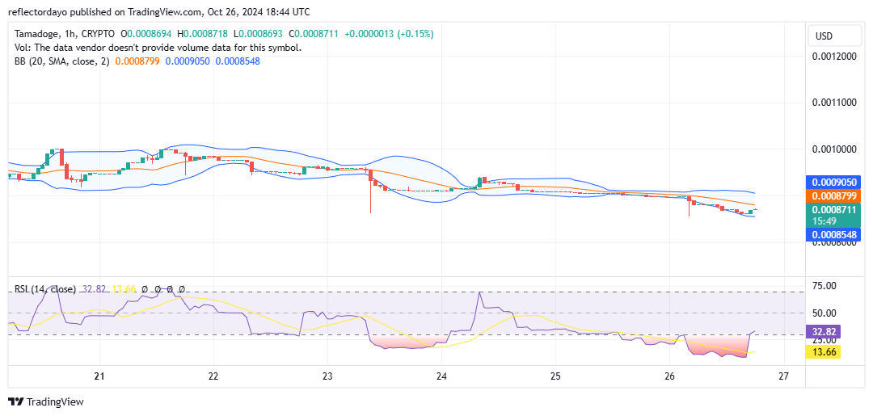The width and height of the screenshot is (873, 416).
Task: Click the reflectordayo published on TradingView.com header
Action: click(159, 11)
